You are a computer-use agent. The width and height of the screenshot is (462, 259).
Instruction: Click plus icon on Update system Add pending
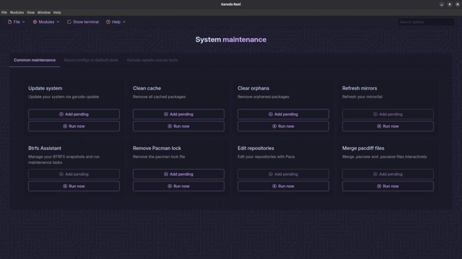click(x=61, y=114)
